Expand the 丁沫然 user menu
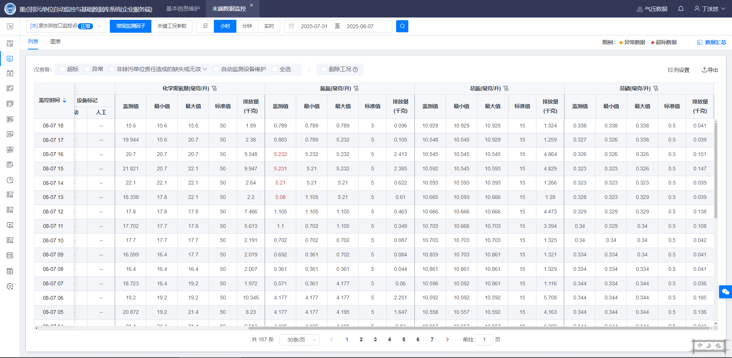 tap(710, 9)
